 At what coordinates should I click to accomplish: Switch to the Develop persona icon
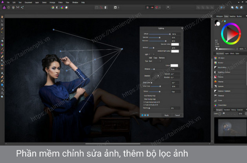tap(13, 7)
